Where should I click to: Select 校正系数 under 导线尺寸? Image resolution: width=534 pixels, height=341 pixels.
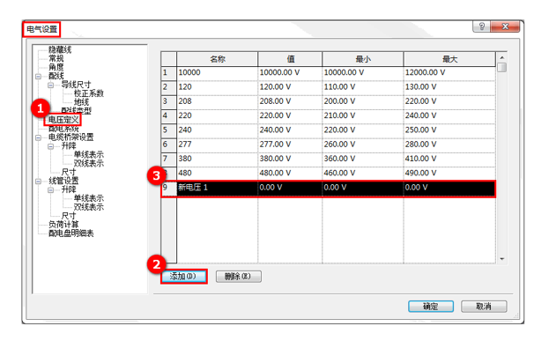pos(88,93)
